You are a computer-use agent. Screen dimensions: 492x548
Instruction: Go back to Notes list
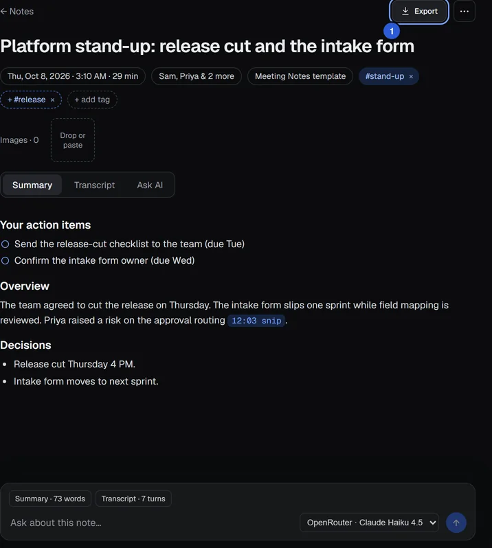pos(16,11)
